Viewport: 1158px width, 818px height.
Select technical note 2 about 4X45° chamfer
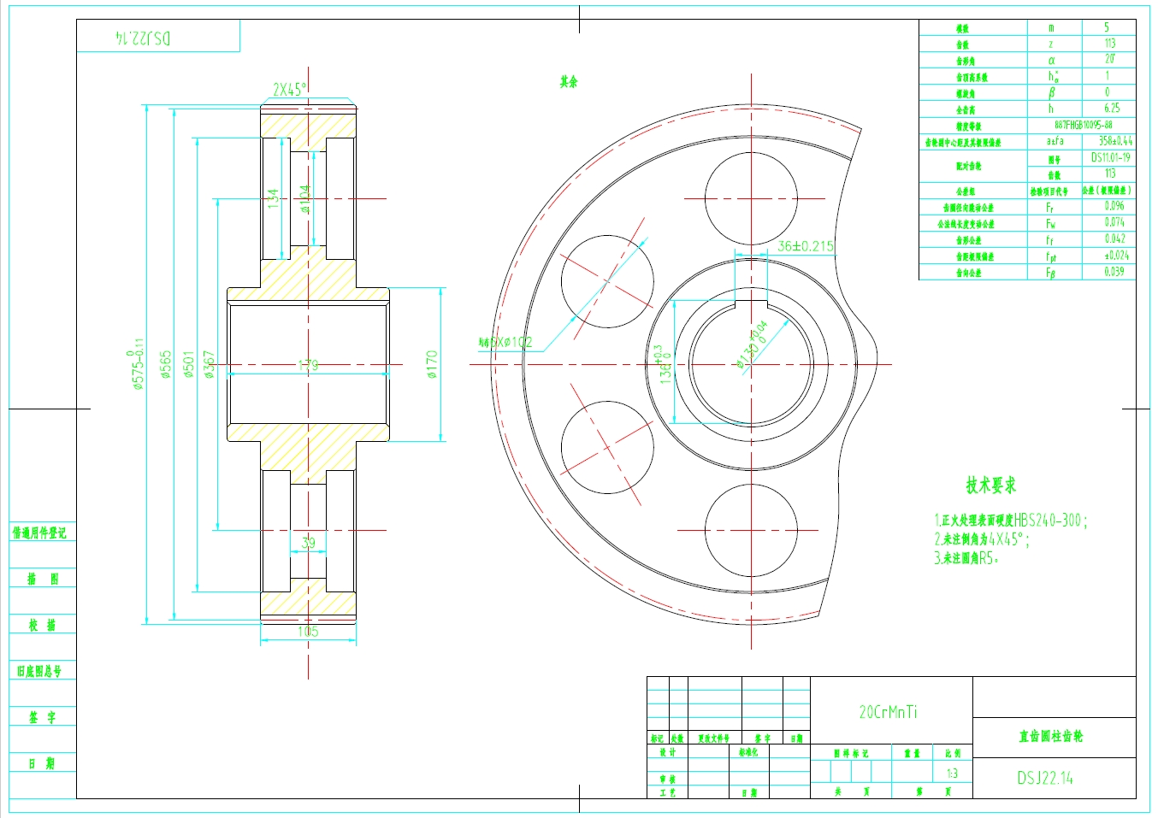(981, 539)
